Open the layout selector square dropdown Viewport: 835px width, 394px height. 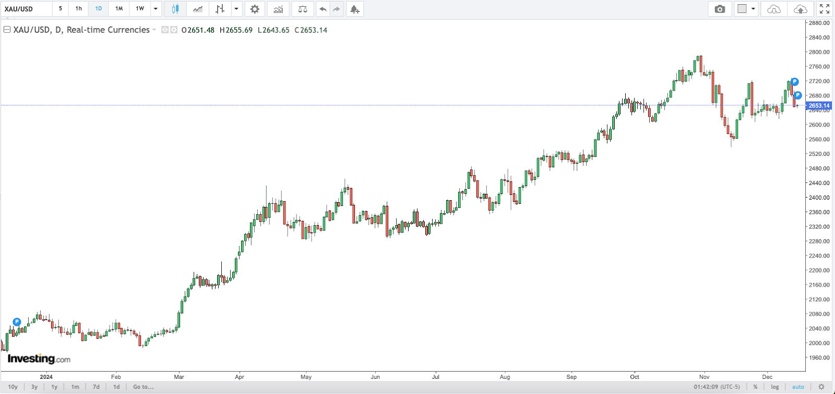(746, 9)
